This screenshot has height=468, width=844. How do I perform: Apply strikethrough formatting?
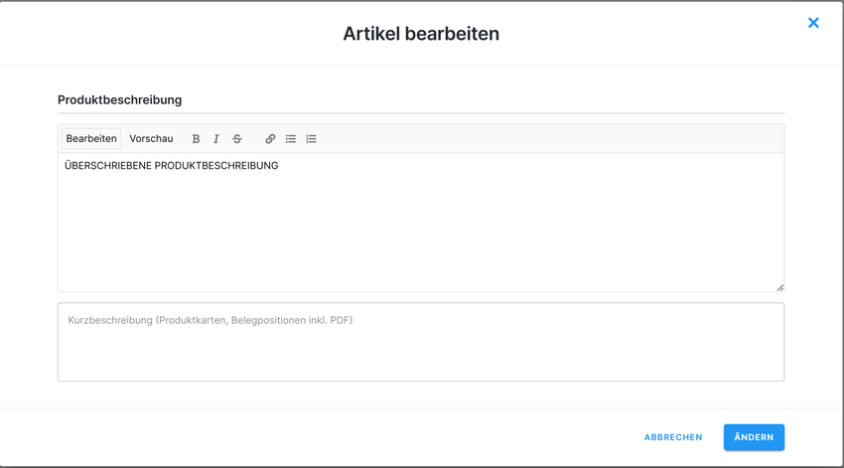tap(237, 139)
